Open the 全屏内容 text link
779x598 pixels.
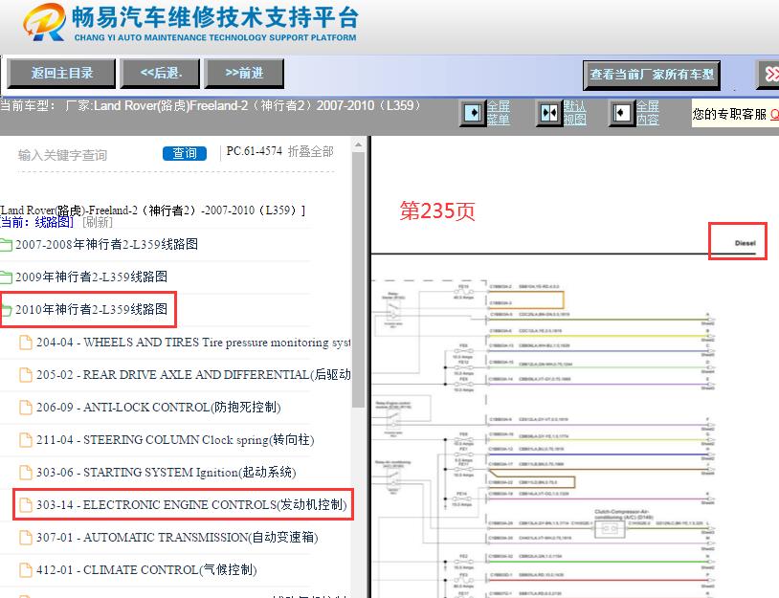coord(648,113)
